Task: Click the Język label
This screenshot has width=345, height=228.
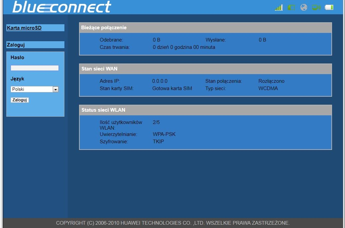Action: tap(17, 79)
